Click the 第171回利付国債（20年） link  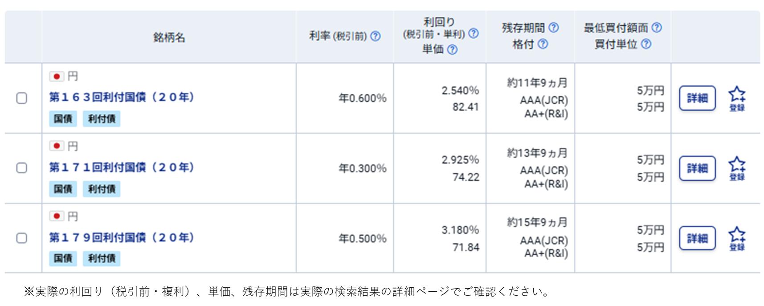click(122, 167)
